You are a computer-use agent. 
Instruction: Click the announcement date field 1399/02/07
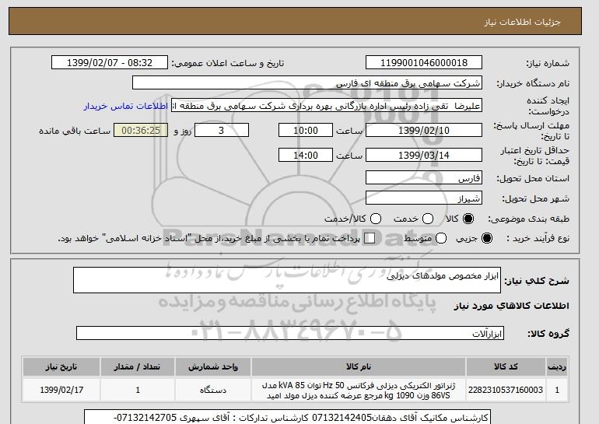click(x=110, y=63)
